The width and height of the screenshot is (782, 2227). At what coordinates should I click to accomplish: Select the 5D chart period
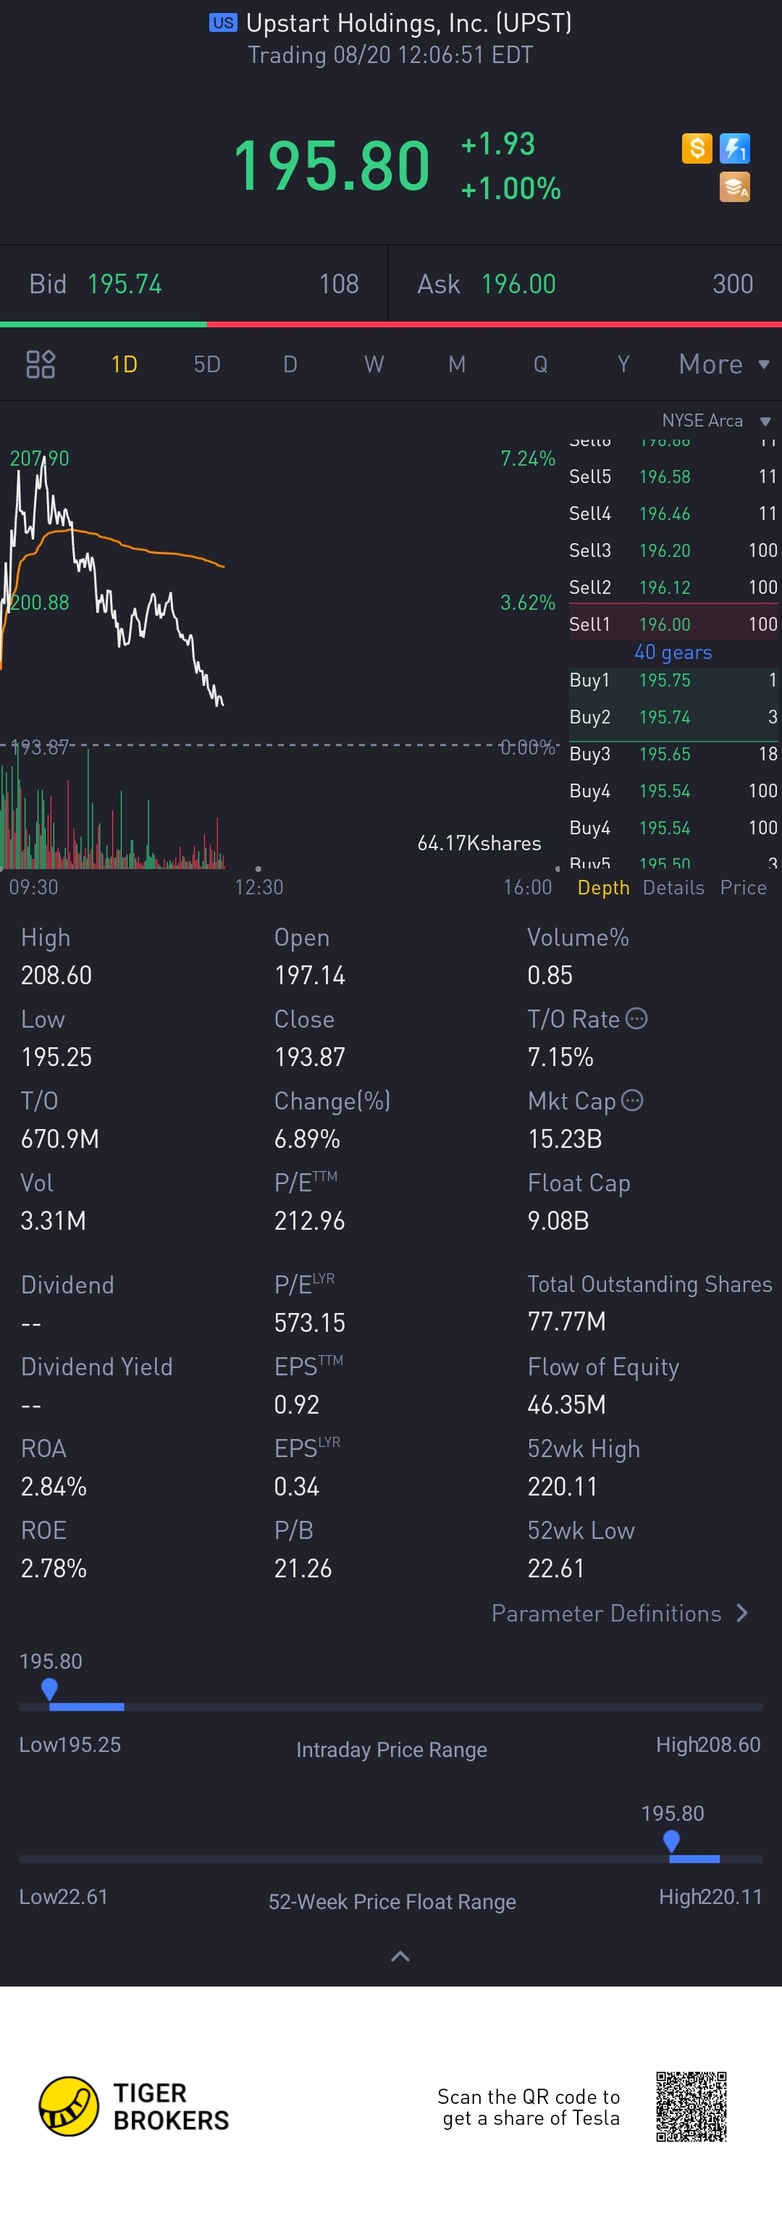pyautogui.click(x=207, y=364)
